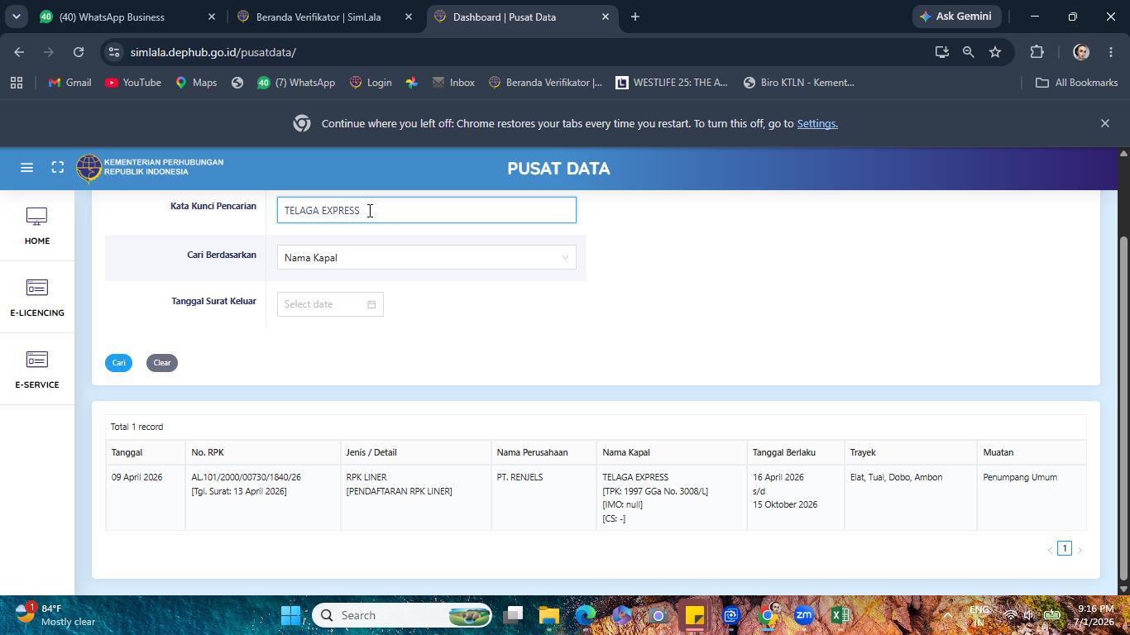The height and width of the screenshot is (635, 1130).
Task: Open the weather widget showing 84°F
Action: [56, 615]
